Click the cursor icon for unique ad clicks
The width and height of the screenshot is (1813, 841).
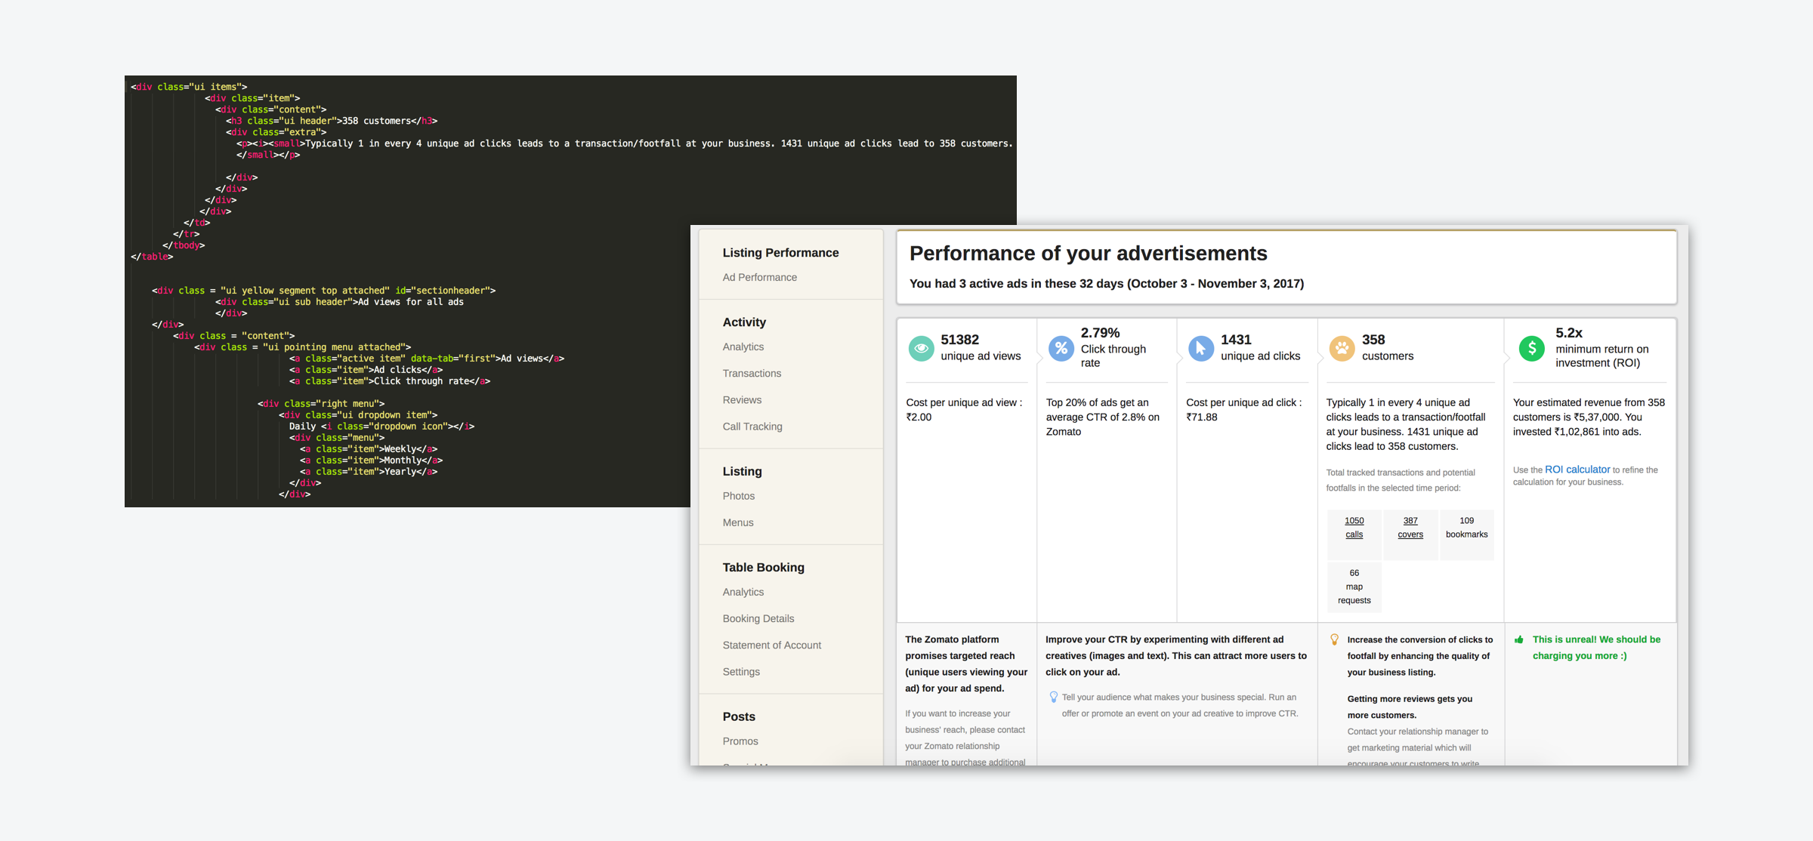[x=1201, y=348]
